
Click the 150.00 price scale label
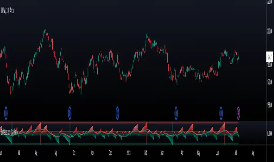(x=270, y=105)
